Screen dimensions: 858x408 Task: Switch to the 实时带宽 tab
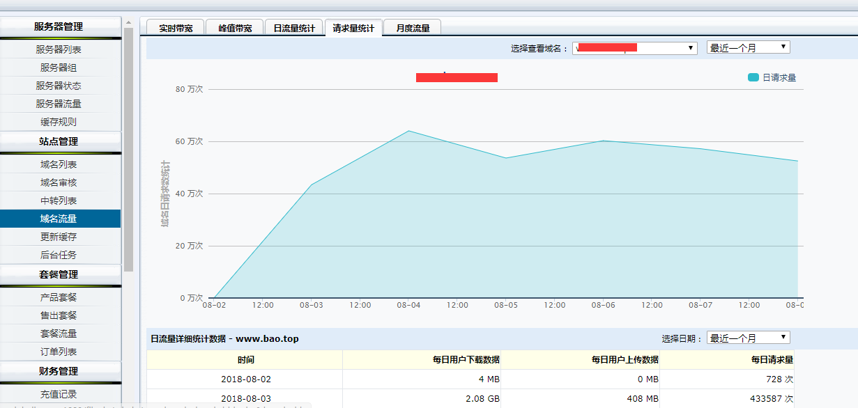(x=176, y=29)
